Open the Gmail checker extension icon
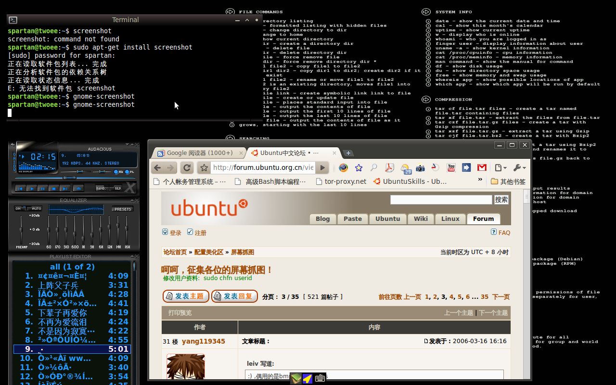 click(x=482, y=167)
